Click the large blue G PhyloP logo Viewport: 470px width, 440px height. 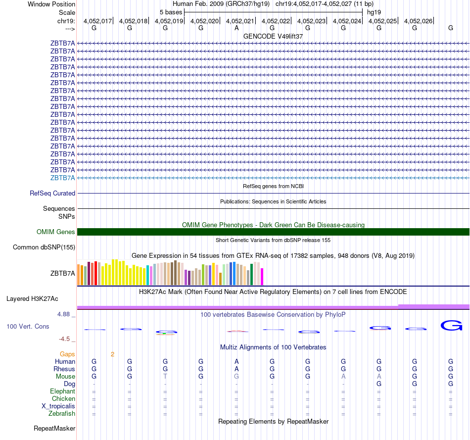[x=451, y=326]
